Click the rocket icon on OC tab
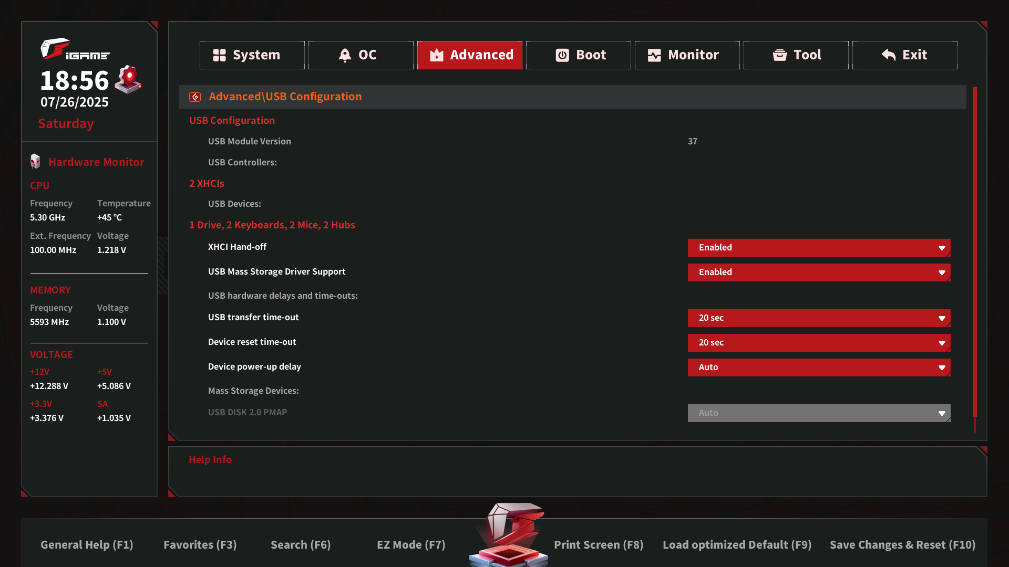 [x=345, y=55]
